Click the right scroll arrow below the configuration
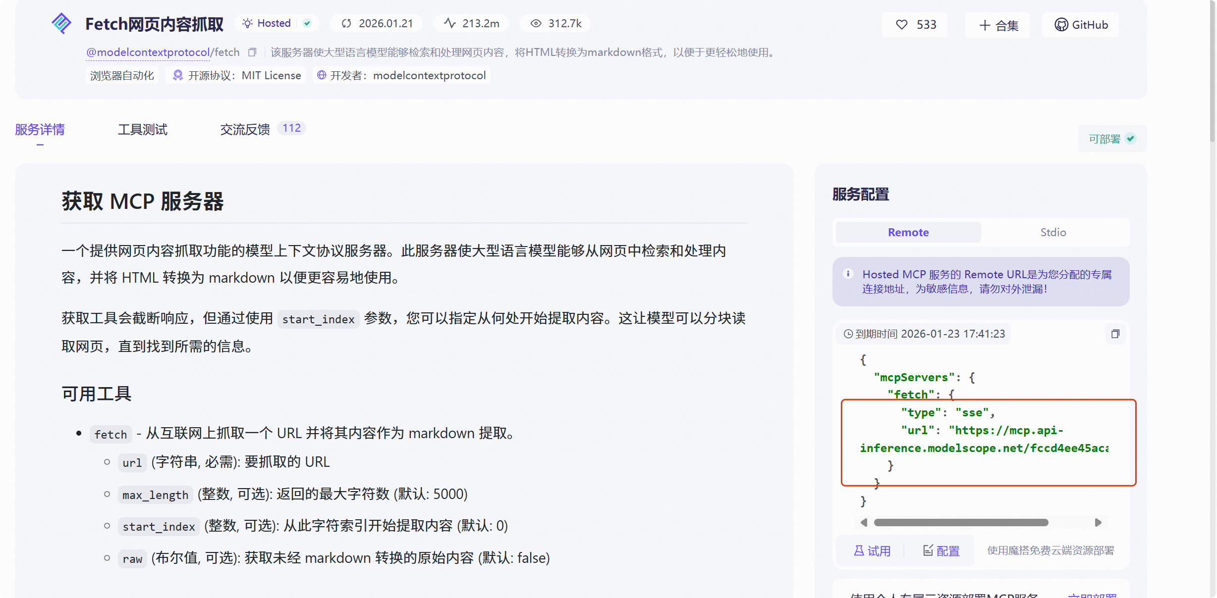Image resolution: width=1217 pixels, height=598 pixels. tap(1099, 523)
